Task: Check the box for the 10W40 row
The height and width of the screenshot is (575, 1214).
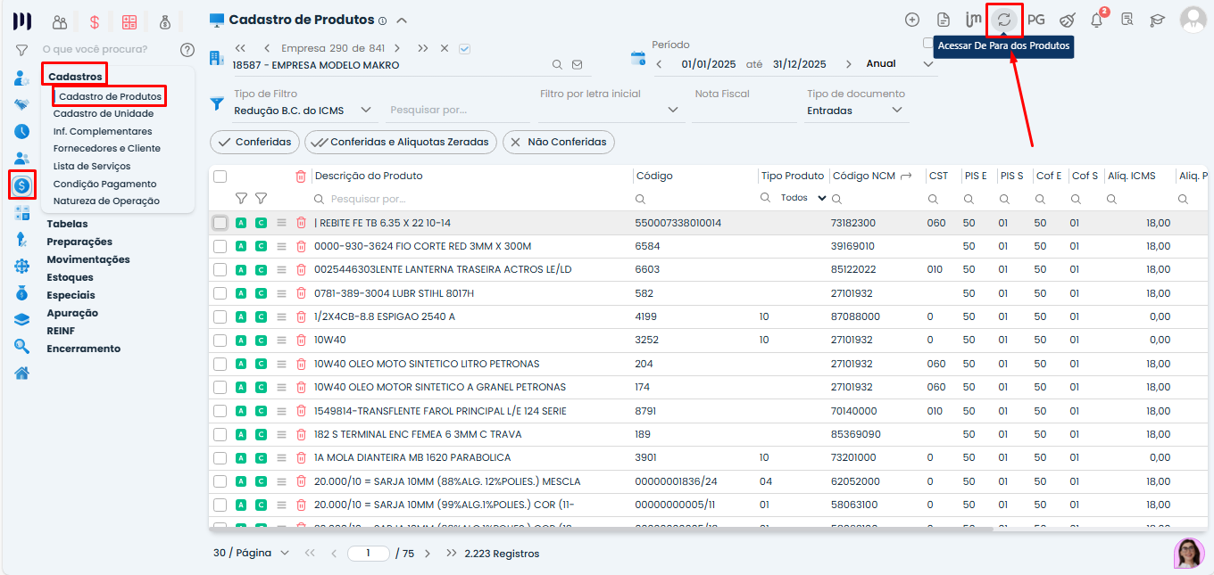Action: pos(220,340)
